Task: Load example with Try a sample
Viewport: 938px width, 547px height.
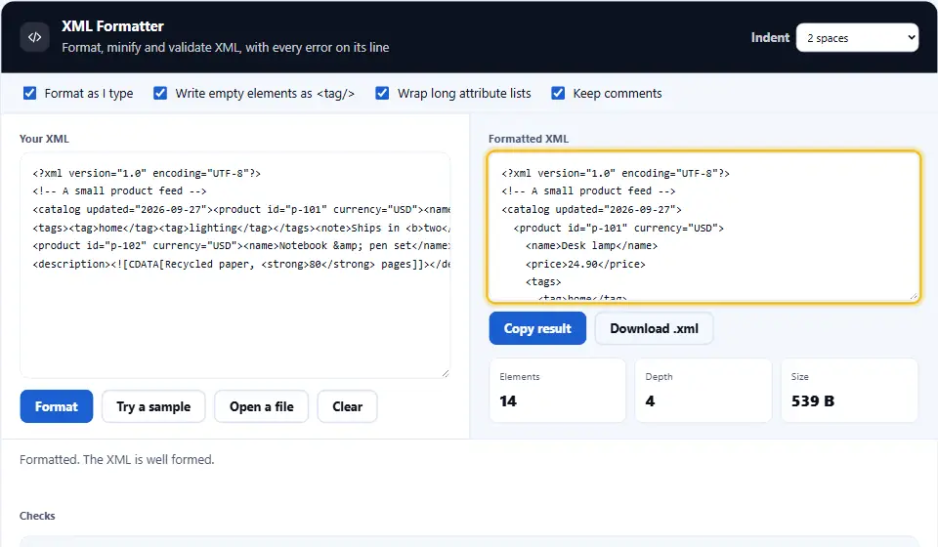Action: point(153,406)
